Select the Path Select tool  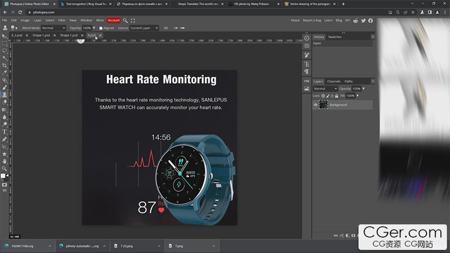click(4, 147)
